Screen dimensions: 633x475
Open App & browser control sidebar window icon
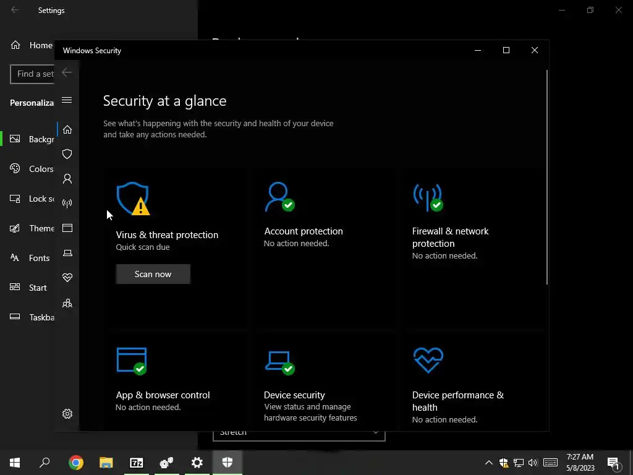pyautogui.click(x=67, y=228)
